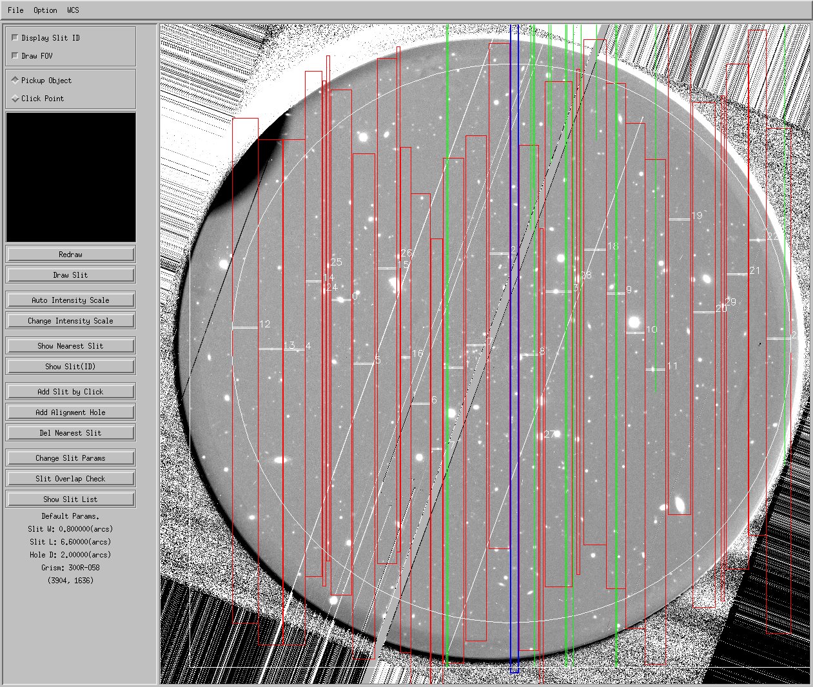Screen dimensions: 813x687
Task: Click slit label 6 on the image
Action: [434, 400]
